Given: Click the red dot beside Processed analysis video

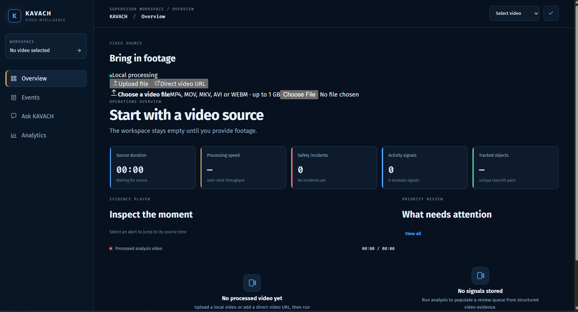Looking at the screenshot, I should click(111, 248).
